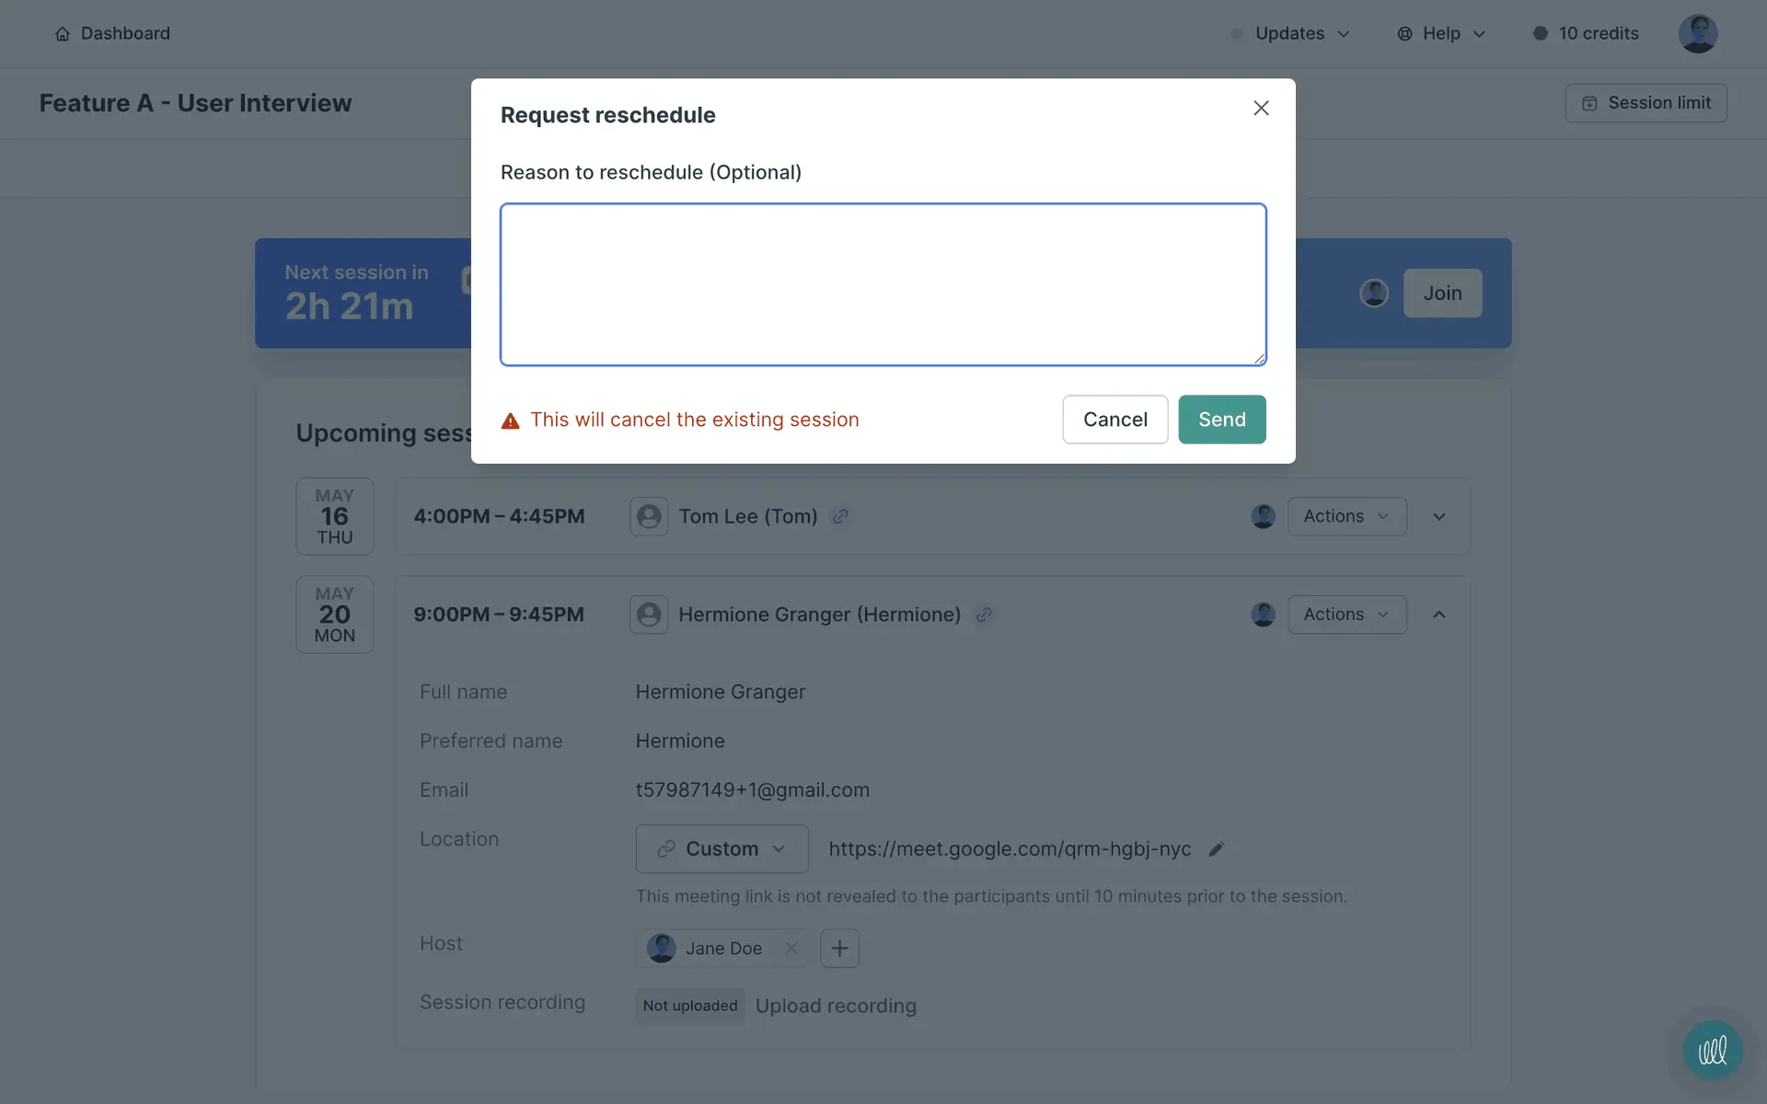Click the edit pencil next to meeting link
Viewport: 1767px width, 1104px height.
(x=1216, y=849)
